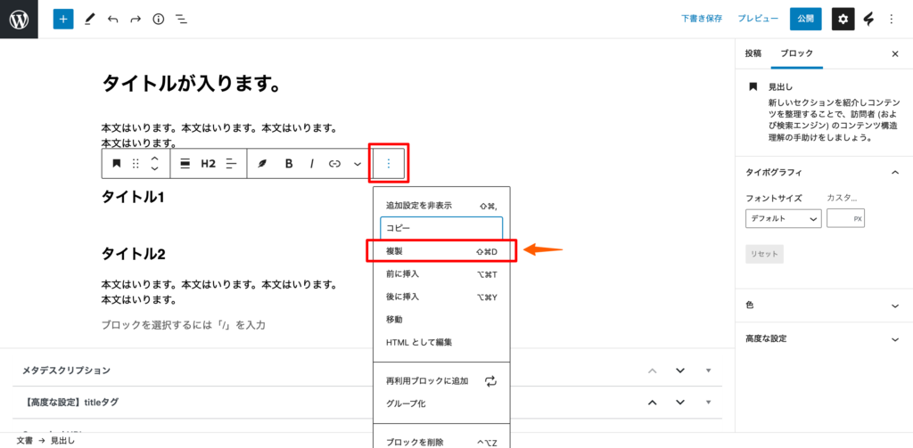The image size is (913, 448).
Task: Click the 公開 publish button
Action: coord(805,19)
